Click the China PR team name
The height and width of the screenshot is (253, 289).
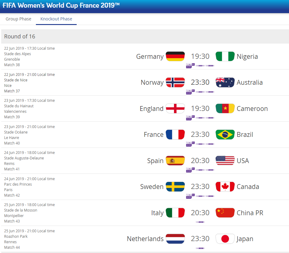click(250, 213)
